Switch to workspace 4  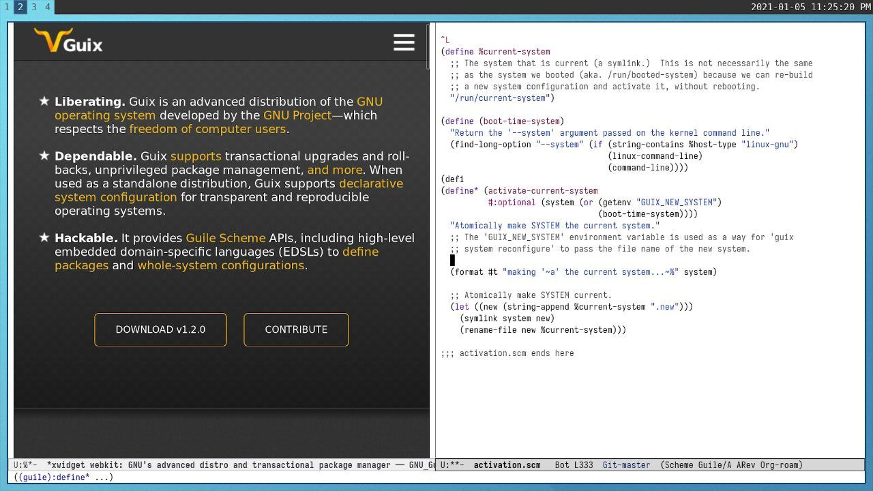coord(47,7)
